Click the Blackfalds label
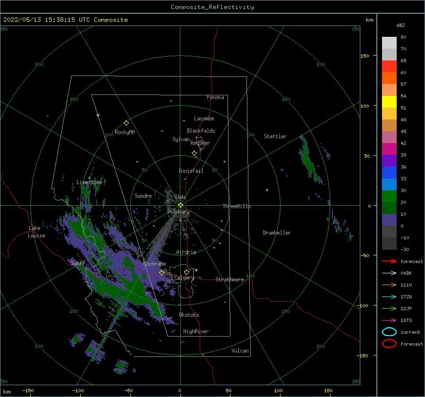The image size is (425, 397). click(x=201, y=131)
